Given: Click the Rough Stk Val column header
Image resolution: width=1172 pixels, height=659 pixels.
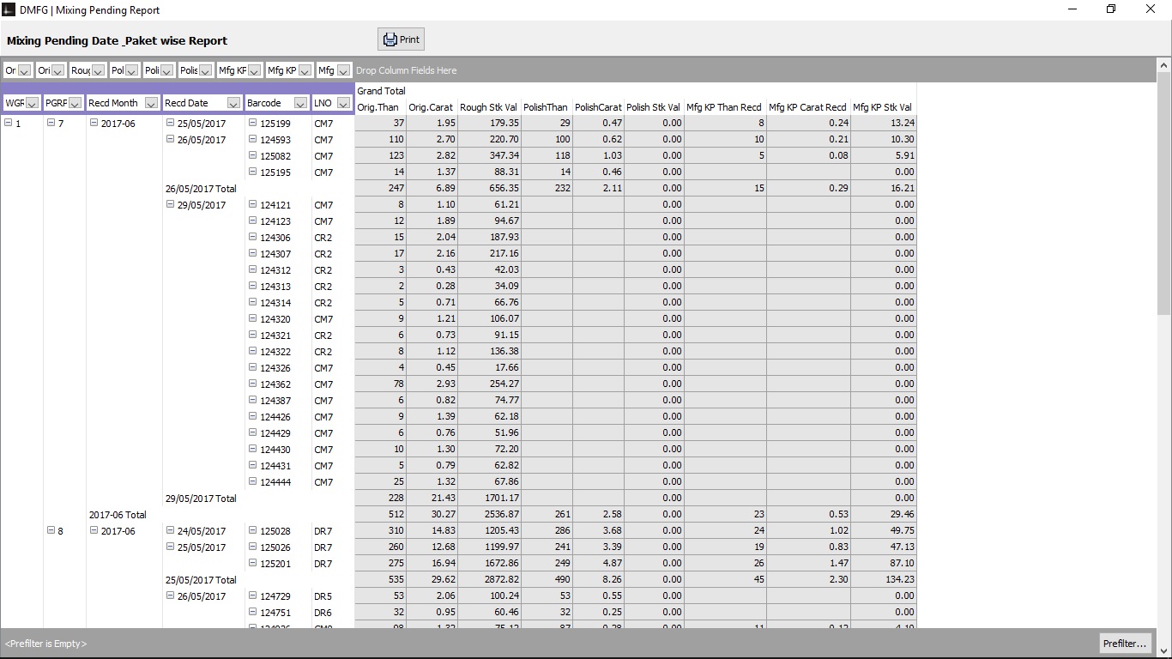Looking at the screenshot, I should [490, 107].
